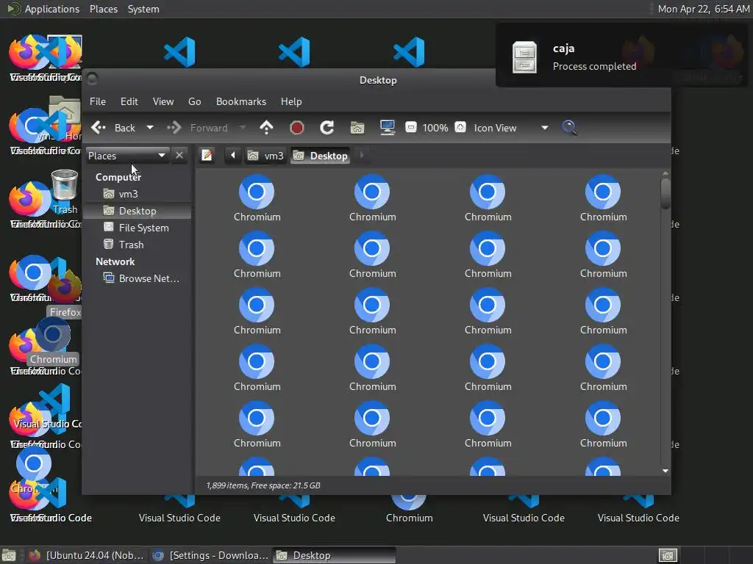The width and height of the screenshot is (753, 564).
Task: Click the clock in the top panel
Action: click(703, 9)
